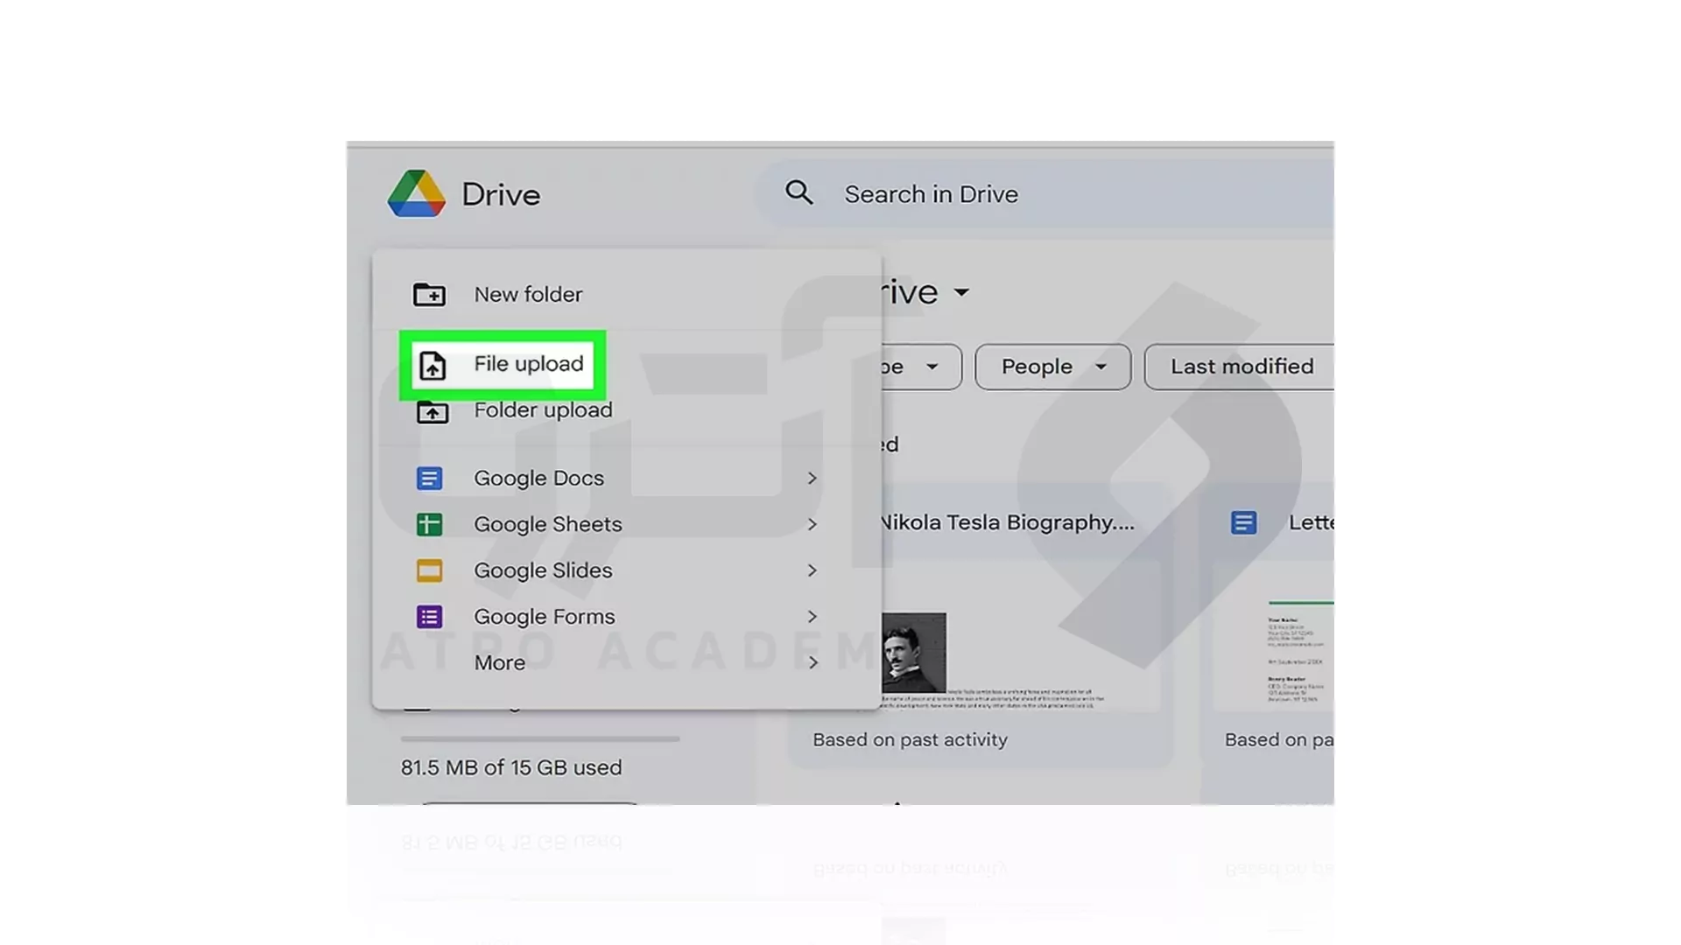Click the green Google Sheets icon
This screenshot has height=945, width=1681.
(x=429, y=524)
